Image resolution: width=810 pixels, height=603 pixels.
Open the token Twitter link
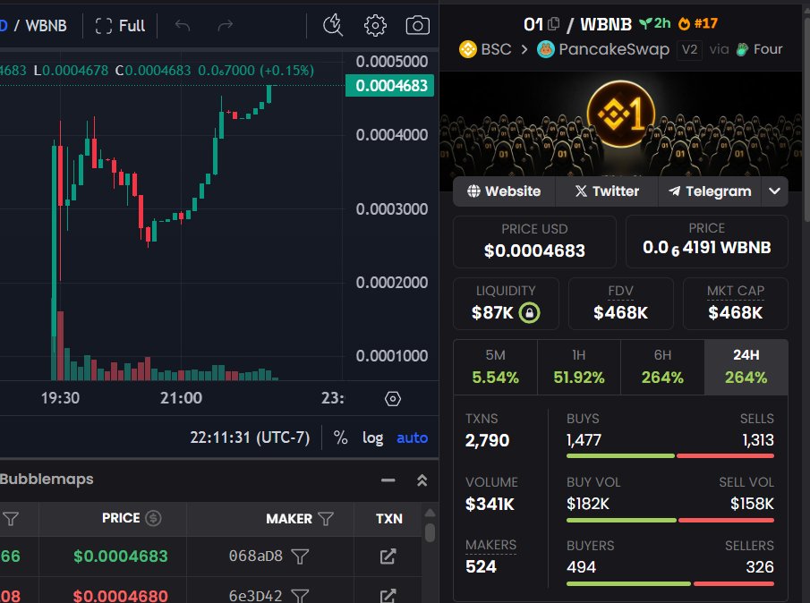click(x=607, y=191)
